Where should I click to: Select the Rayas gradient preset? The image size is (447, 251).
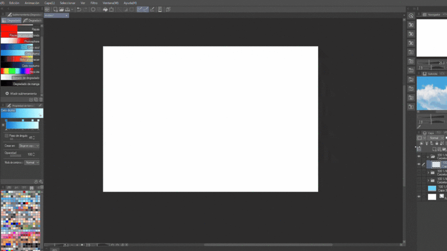(20, 29)
